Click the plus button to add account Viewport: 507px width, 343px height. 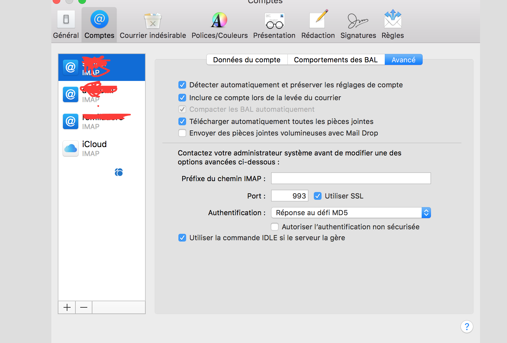67,307
